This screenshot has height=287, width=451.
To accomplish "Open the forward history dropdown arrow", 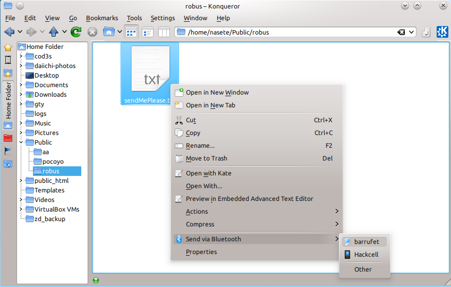I will pos(42,32).
